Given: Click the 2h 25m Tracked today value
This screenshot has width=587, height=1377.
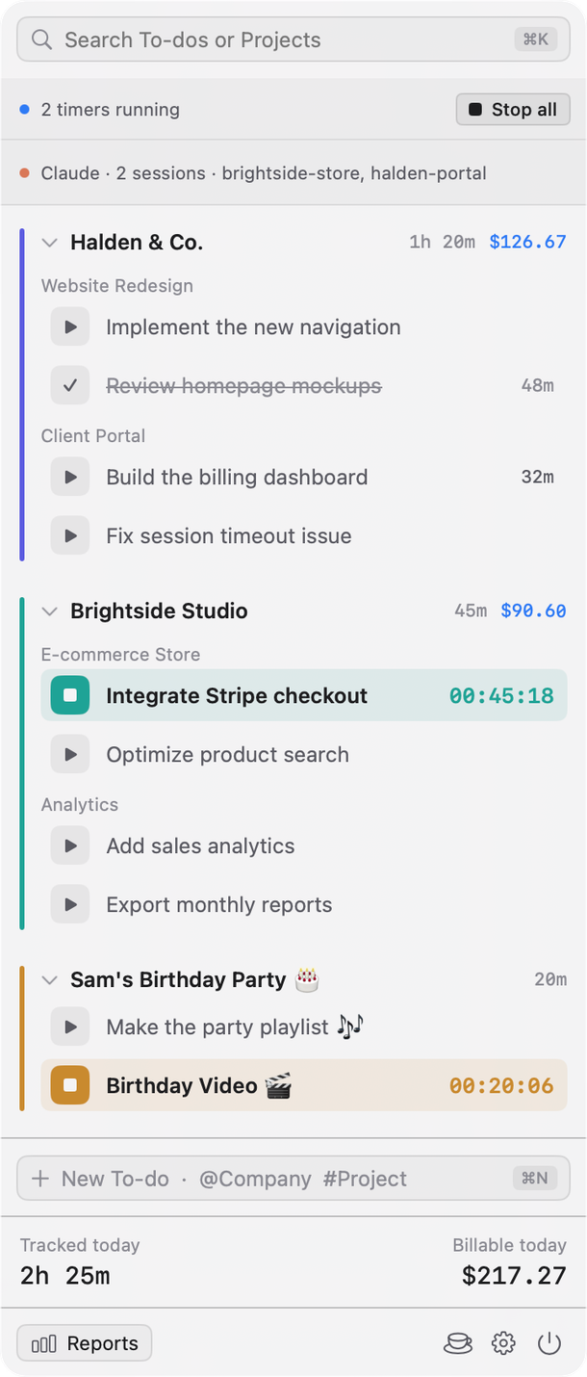Looking at the screenshot, I should click(64, 1276).
